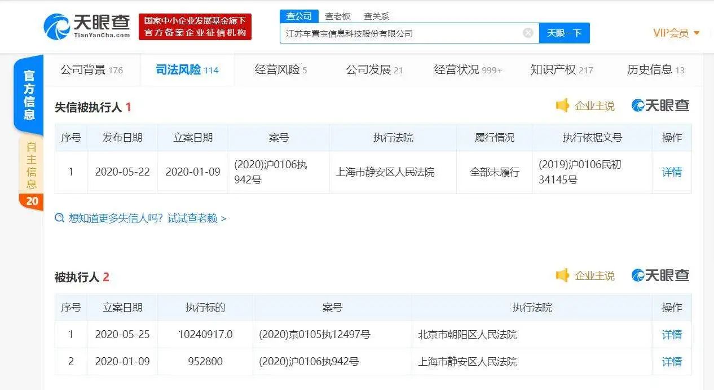Image resolution: width=714 pixels, height=390 pixels.
Task: Click the 企业主说 link in the 被执行人 section
Action: pos(594,275)
